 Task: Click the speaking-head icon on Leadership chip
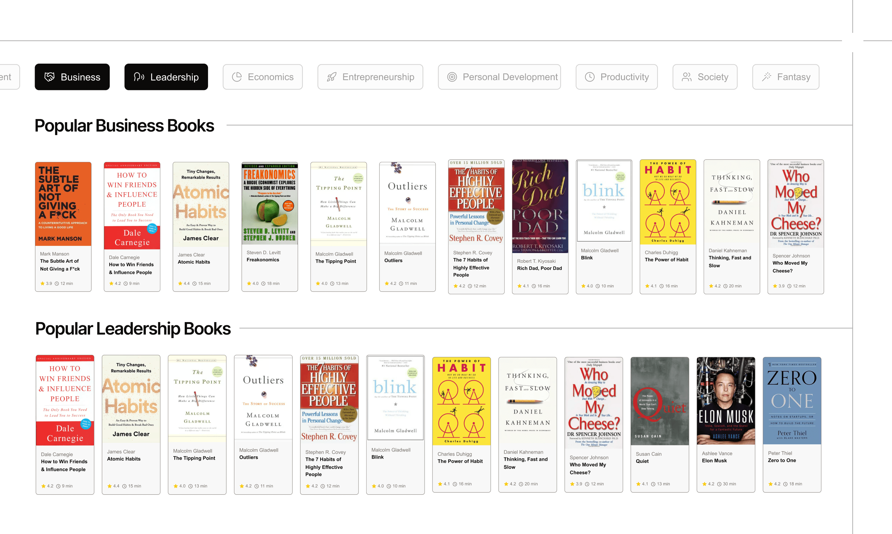pos(139,76)
